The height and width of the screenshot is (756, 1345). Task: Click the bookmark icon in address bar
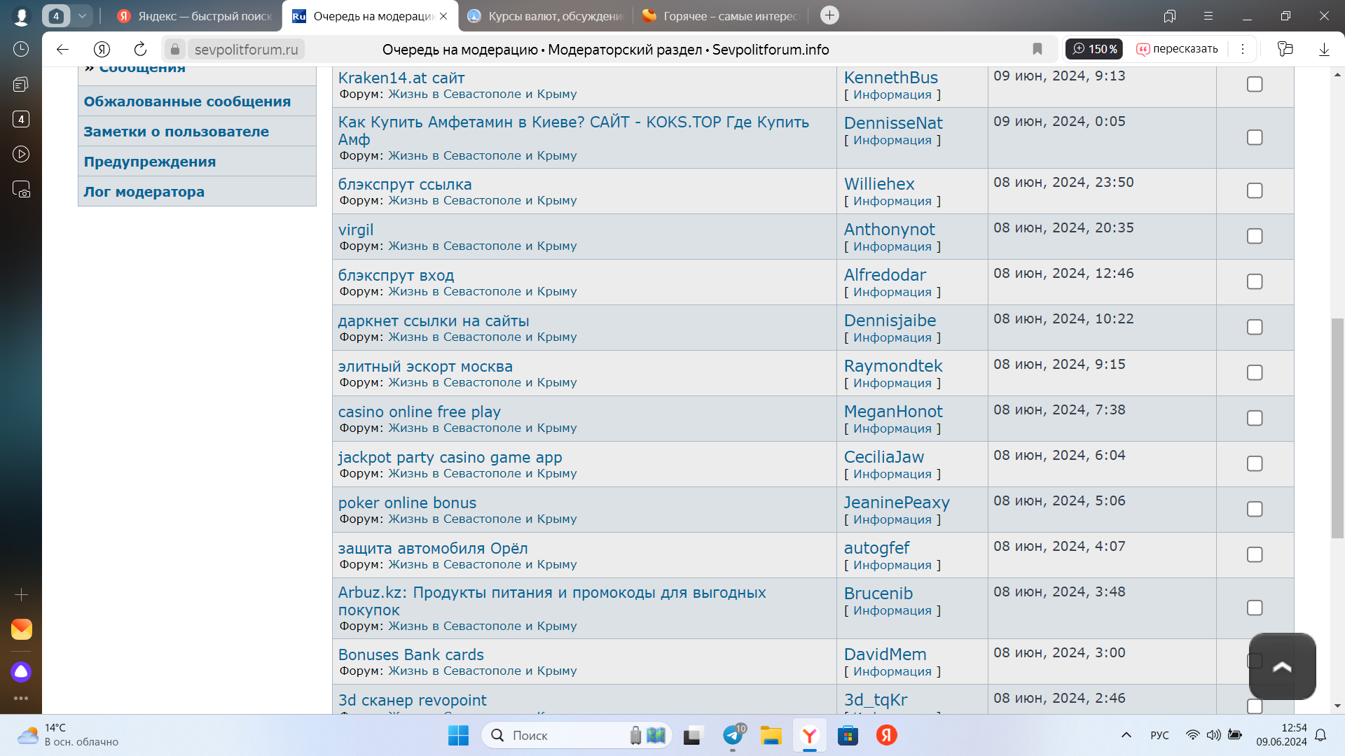click(1037, 49)
